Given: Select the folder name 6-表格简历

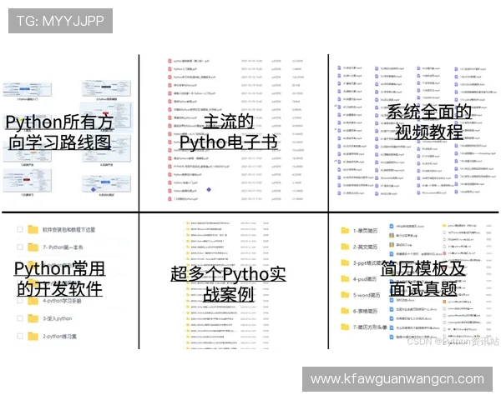Looking at the screenshot, I should click(365, 311).
